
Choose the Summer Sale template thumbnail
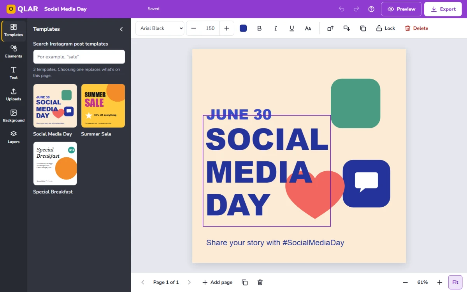pos(103,106)
